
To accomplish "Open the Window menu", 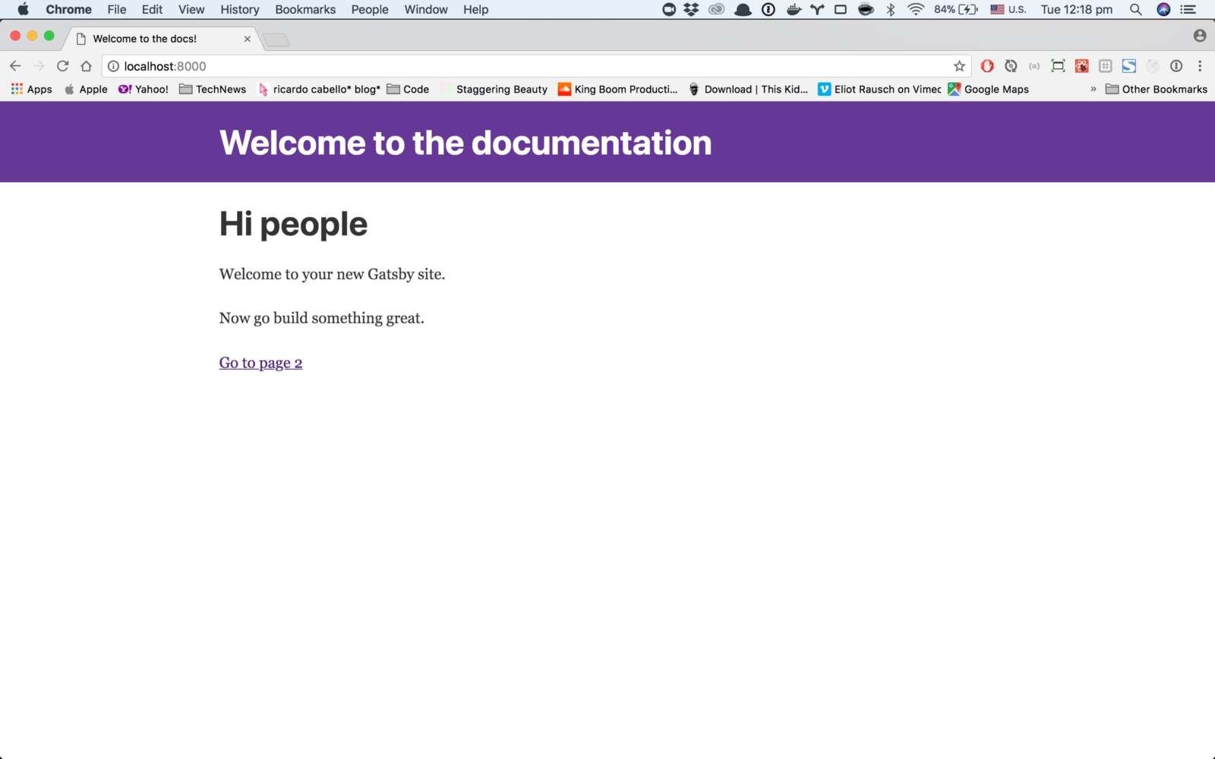I will point(426,9).
